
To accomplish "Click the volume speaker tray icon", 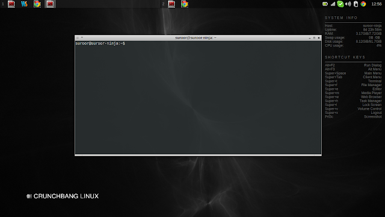I will pos(348,4).
